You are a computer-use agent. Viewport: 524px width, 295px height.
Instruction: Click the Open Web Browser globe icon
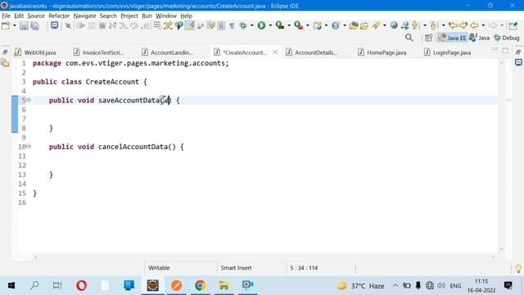click(x=394, y=25)
